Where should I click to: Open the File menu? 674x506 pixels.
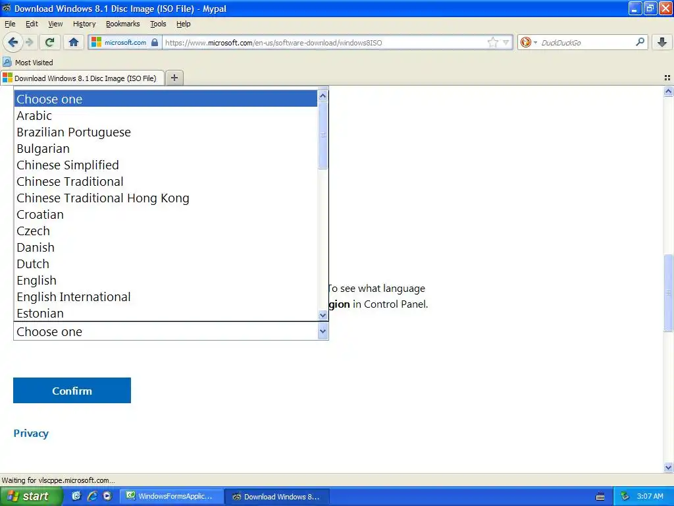point(10,24)
